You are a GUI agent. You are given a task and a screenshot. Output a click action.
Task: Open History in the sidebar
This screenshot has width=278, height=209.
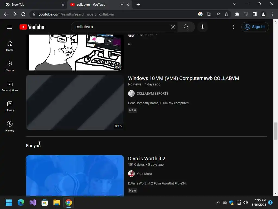10,126
